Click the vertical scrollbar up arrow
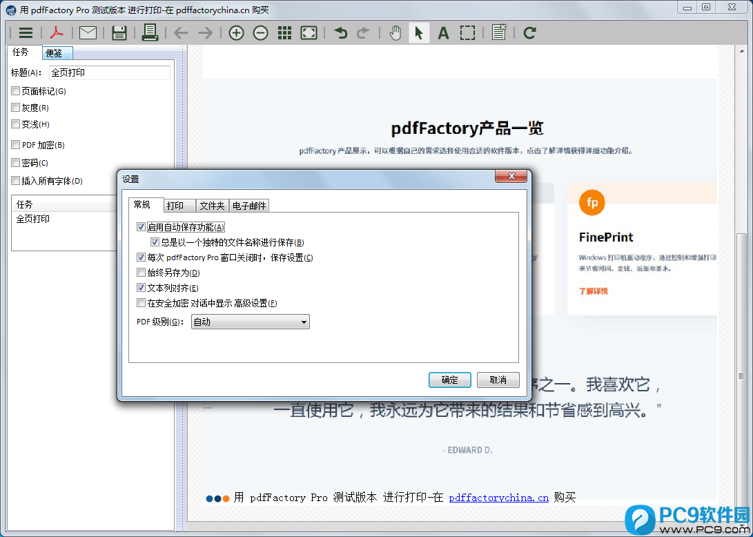This screenshot has width=753, height=537. [742, 51]
